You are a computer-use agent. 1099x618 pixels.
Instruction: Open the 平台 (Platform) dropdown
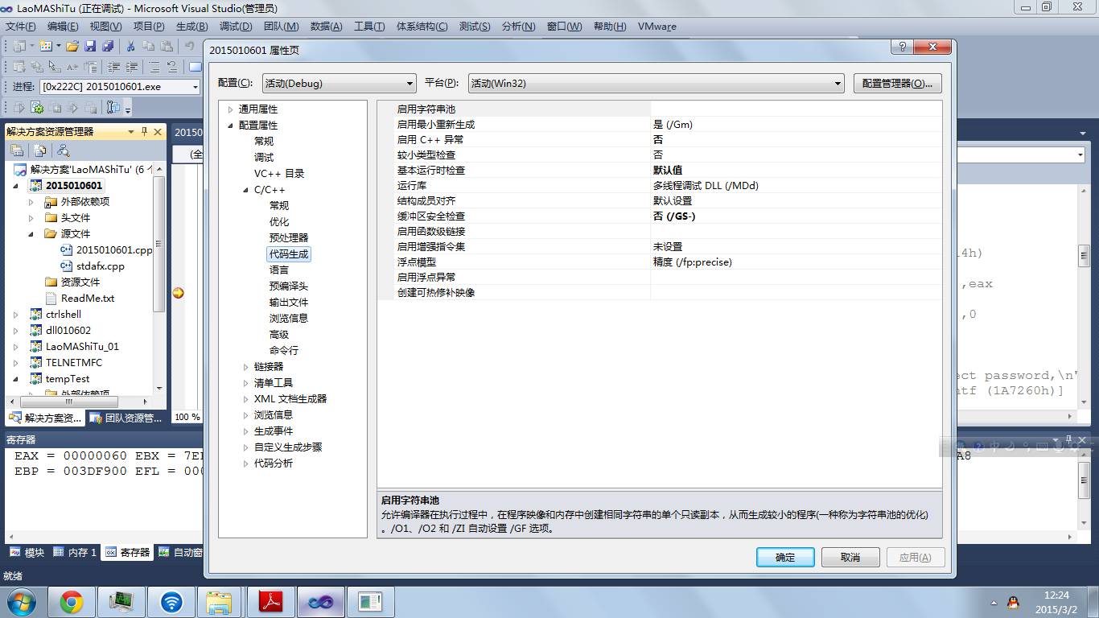point(656,83)
